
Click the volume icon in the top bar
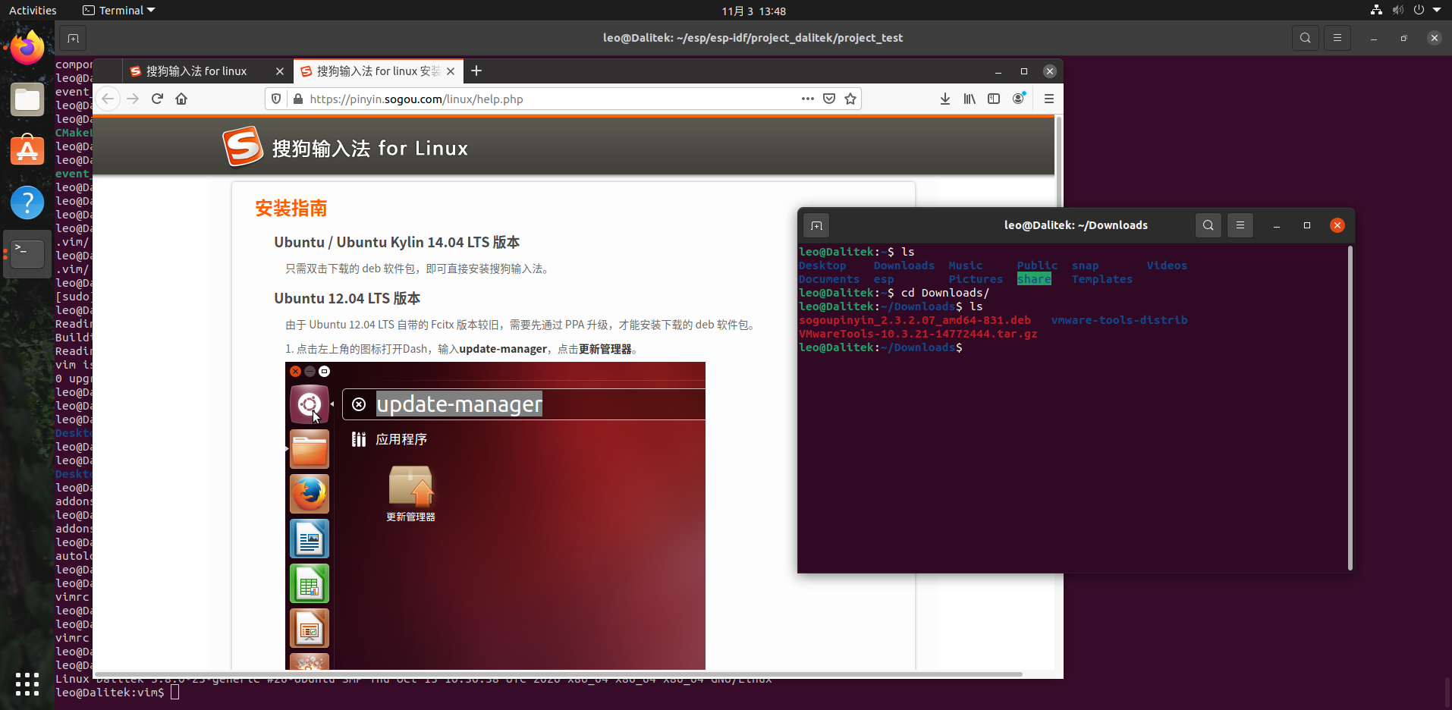click(1397, 10)
